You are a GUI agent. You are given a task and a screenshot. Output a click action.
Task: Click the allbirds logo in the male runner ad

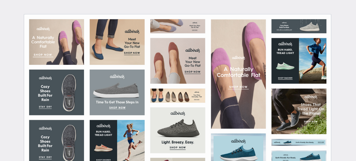[285, 44]
